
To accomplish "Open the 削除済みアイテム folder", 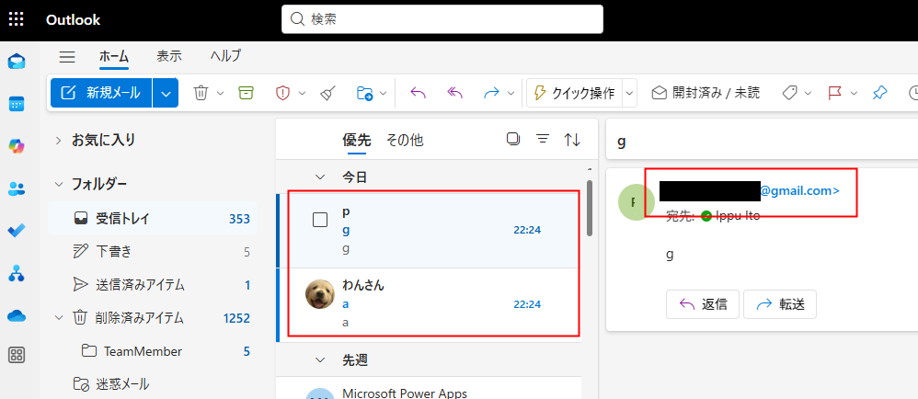I will [x=152, y=318].
